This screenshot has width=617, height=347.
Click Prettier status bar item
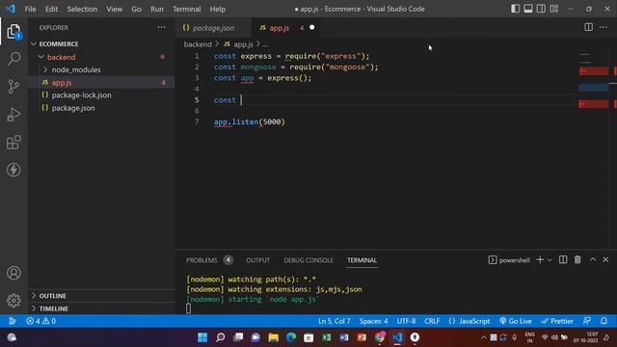tap(557, 321)
